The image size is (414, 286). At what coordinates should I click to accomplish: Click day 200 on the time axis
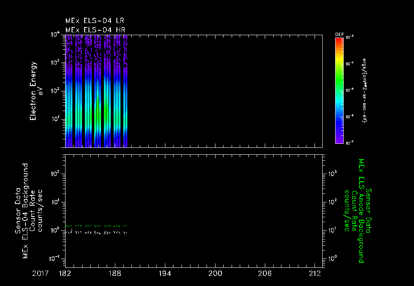(x=215, y=273)
